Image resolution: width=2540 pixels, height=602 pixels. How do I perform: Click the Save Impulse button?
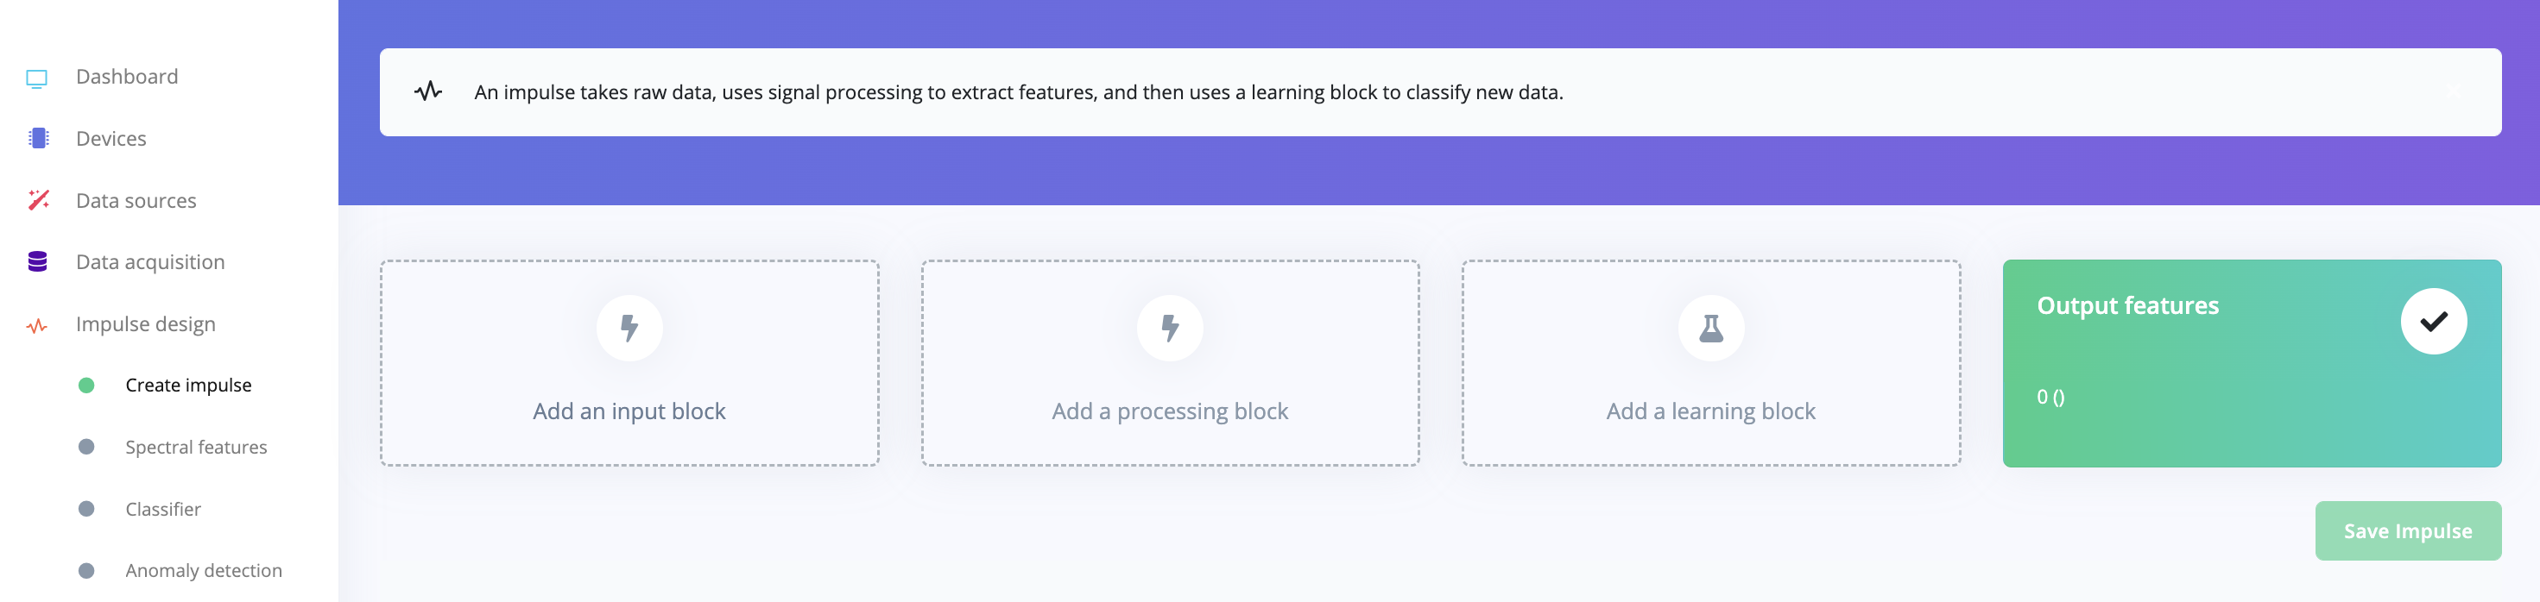click(2408, 531)
